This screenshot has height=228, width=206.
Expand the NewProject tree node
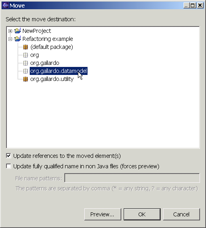pos(10,31)
